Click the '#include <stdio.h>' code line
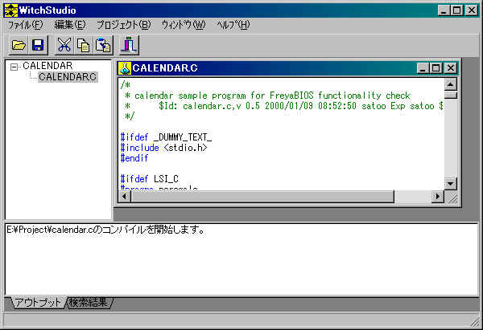 point(163,148)
